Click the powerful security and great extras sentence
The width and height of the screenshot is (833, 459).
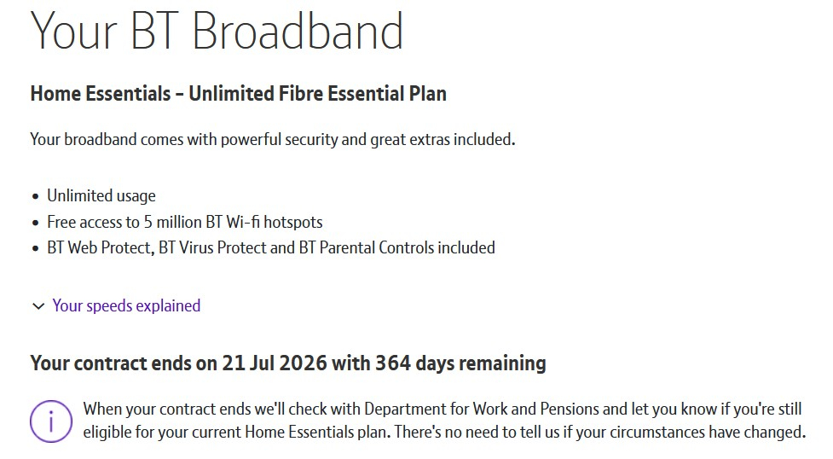367,139
